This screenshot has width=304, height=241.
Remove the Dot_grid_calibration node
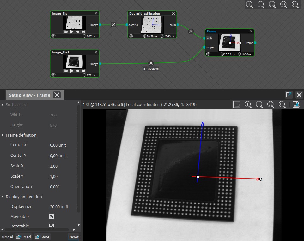pyautogui.click(x=173, y=13)
